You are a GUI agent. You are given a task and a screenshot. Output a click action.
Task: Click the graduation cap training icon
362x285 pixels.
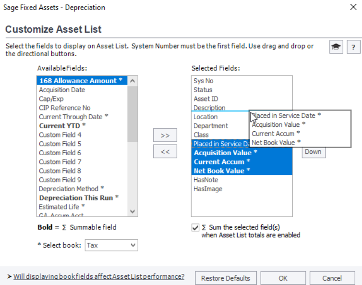point(336,47)
